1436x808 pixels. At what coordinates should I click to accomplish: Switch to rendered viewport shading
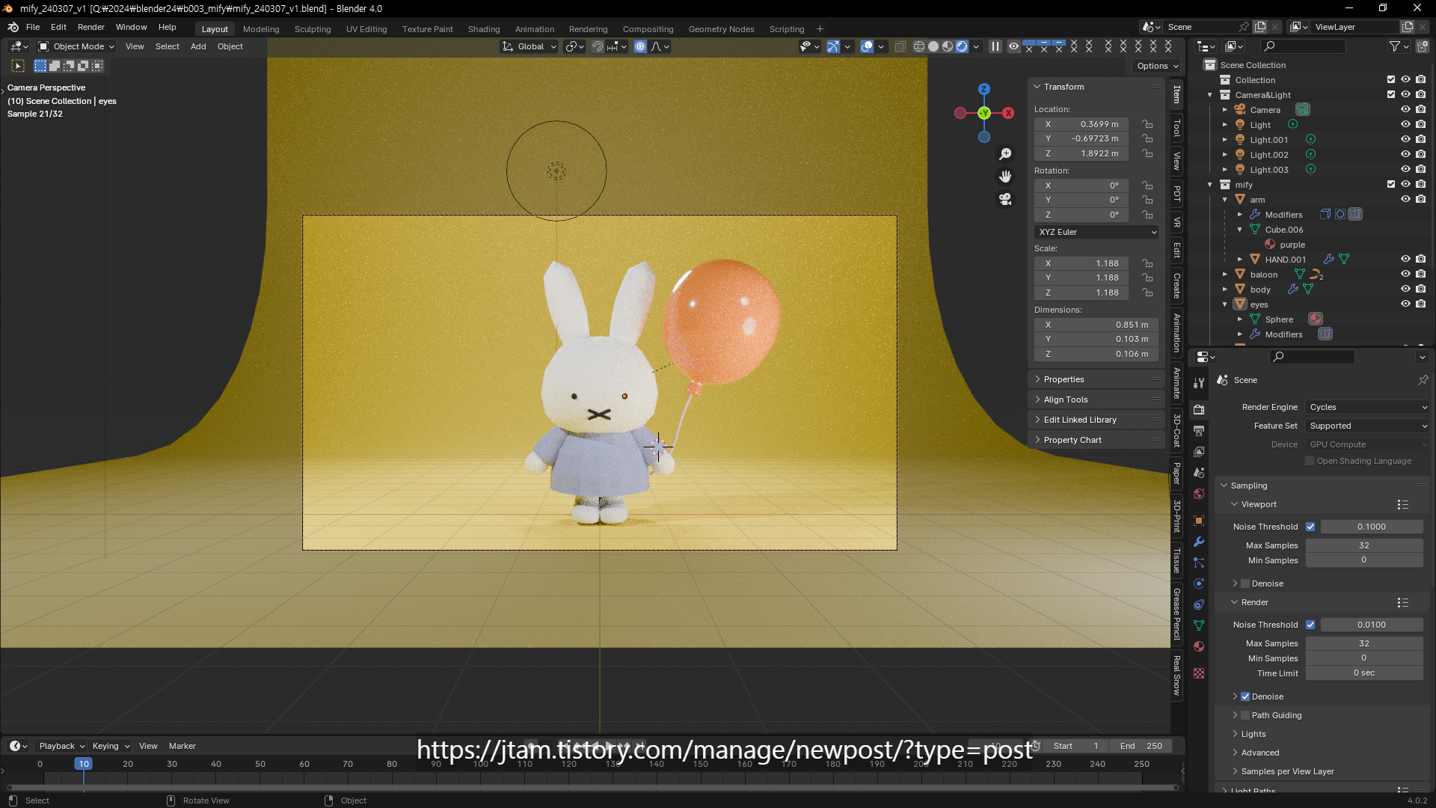[x=962, y=46]
